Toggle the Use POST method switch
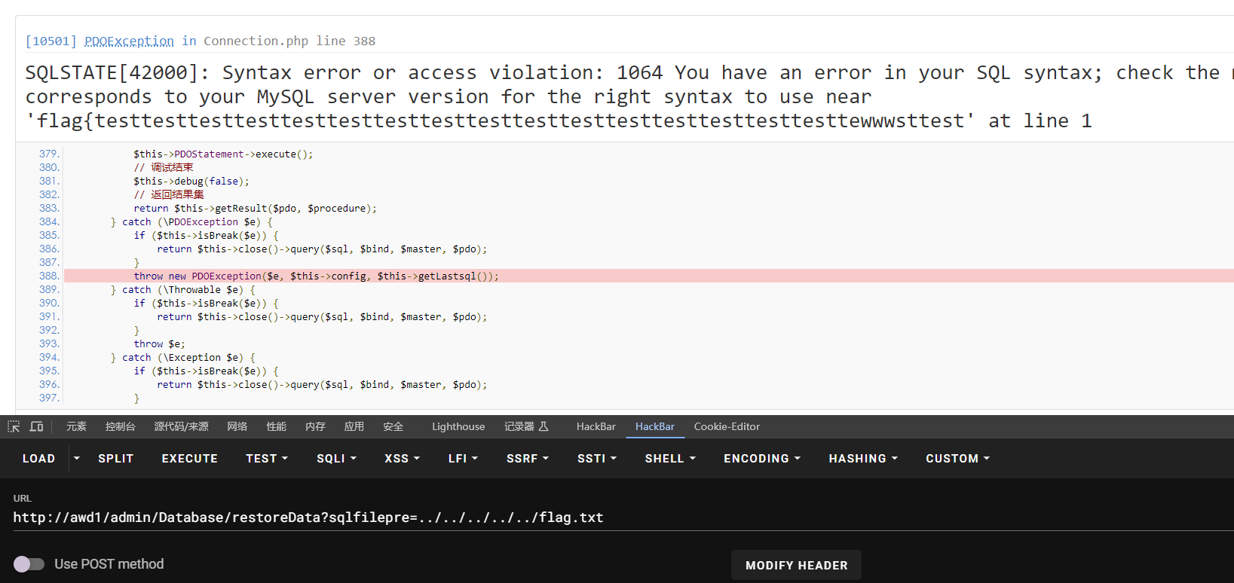The width and height of the screenshot is (1234, 583). (x=29, y=563)
